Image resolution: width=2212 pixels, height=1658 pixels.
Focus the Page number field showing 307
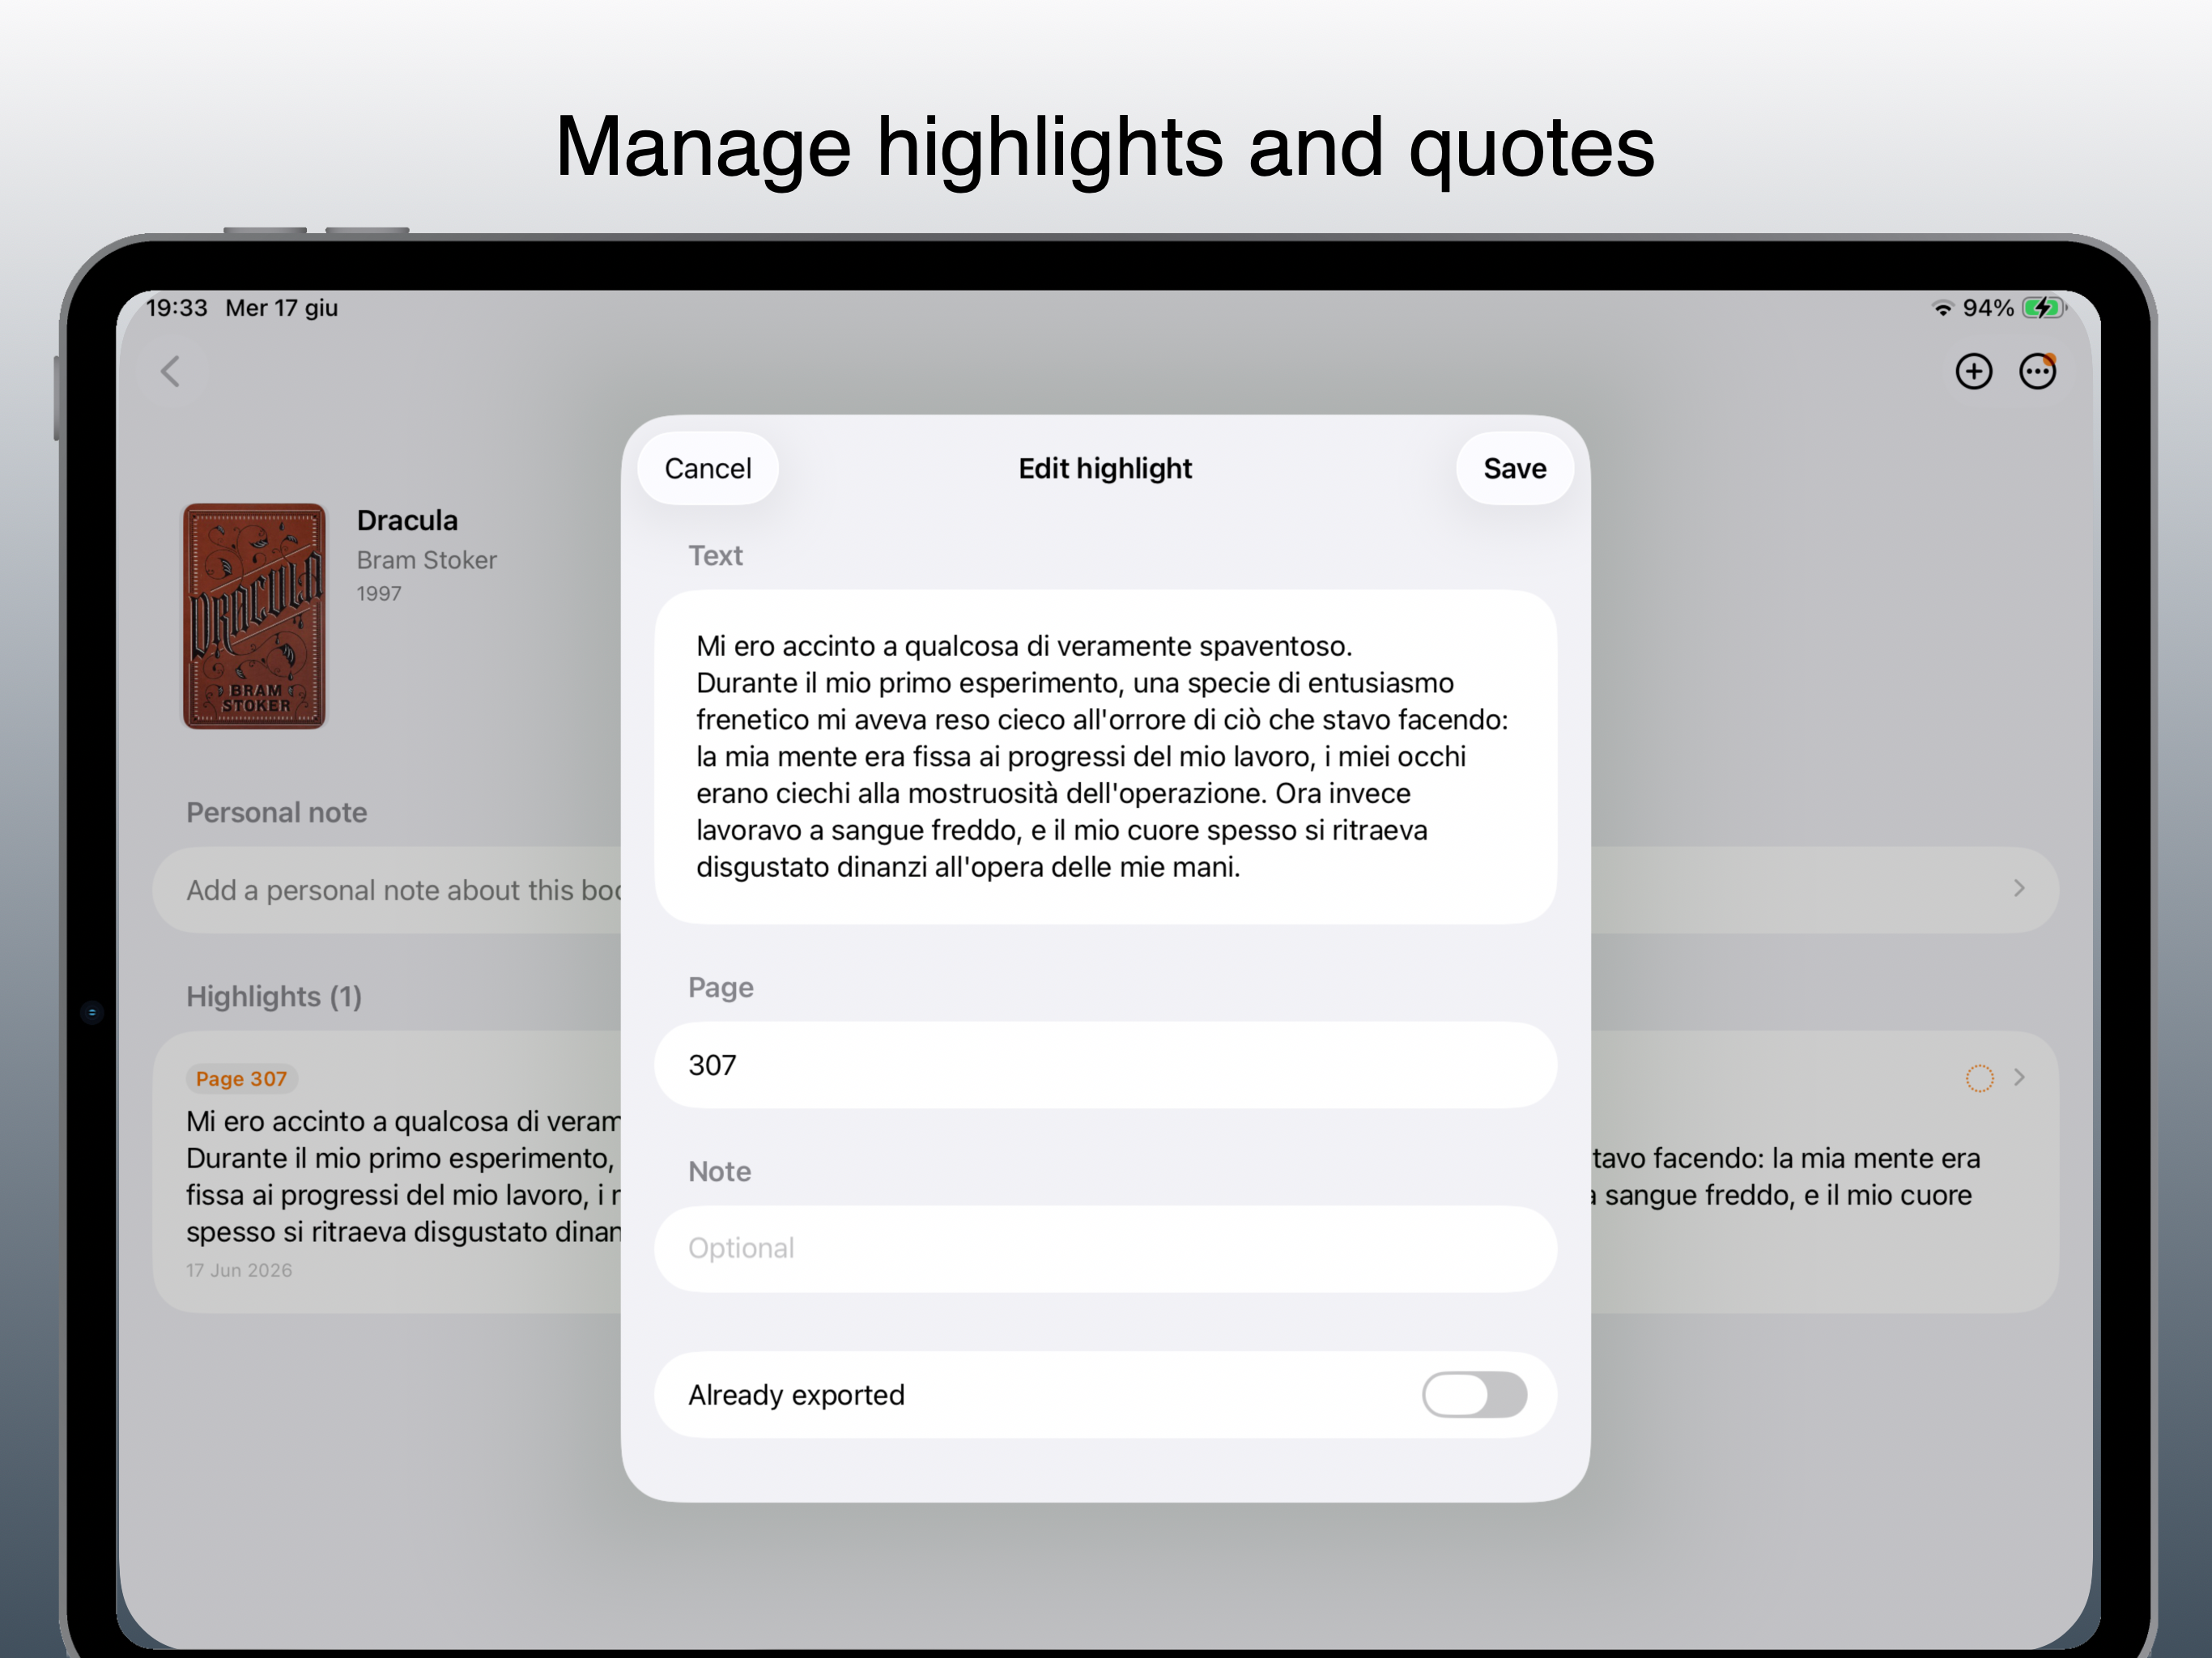pos(1105,1065)
